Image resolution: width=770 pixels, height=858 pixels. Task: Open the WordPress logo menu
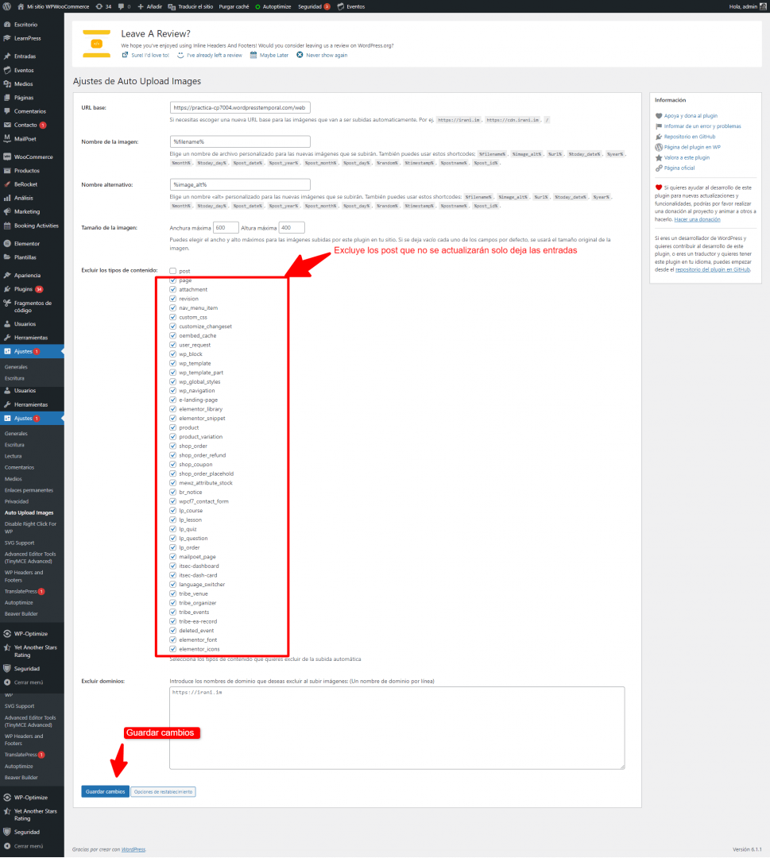click(x=7, y=6)
